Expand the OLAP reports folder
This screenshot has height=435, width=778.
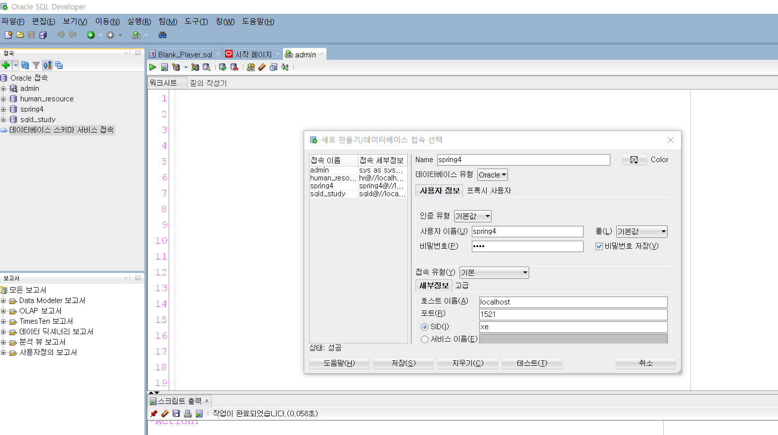pos(3,311)
